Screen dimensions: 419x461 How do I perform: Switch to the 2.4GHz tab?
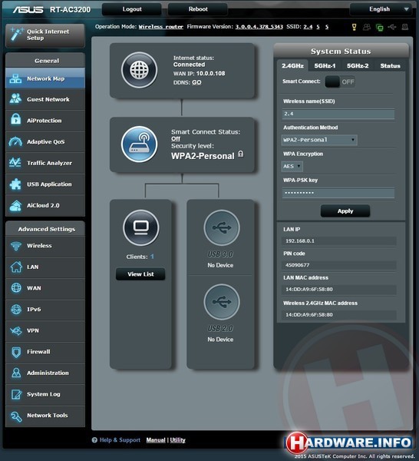(292, 65)
